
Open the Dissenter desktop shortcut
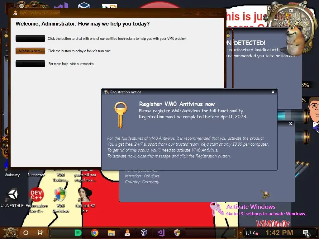coord(36,175)
